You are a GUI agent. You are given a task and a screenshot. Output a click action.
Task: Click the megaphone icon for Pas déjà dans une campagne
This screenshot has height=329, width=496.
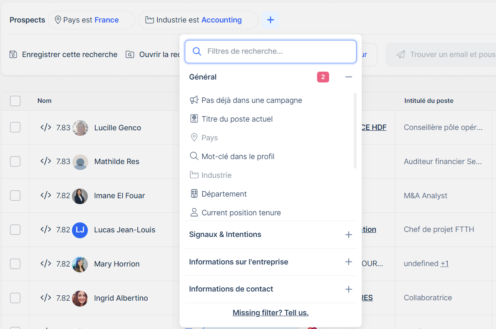pyautogui.click(x=193, y=100)
